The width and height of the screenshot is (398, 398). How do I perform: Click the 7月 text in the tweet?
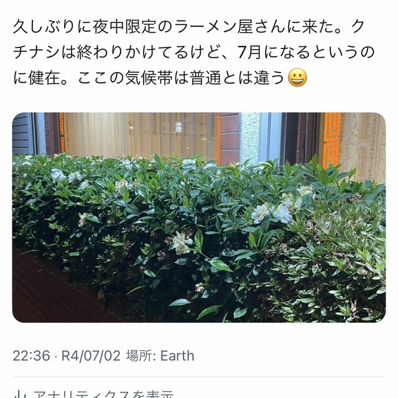249,52
